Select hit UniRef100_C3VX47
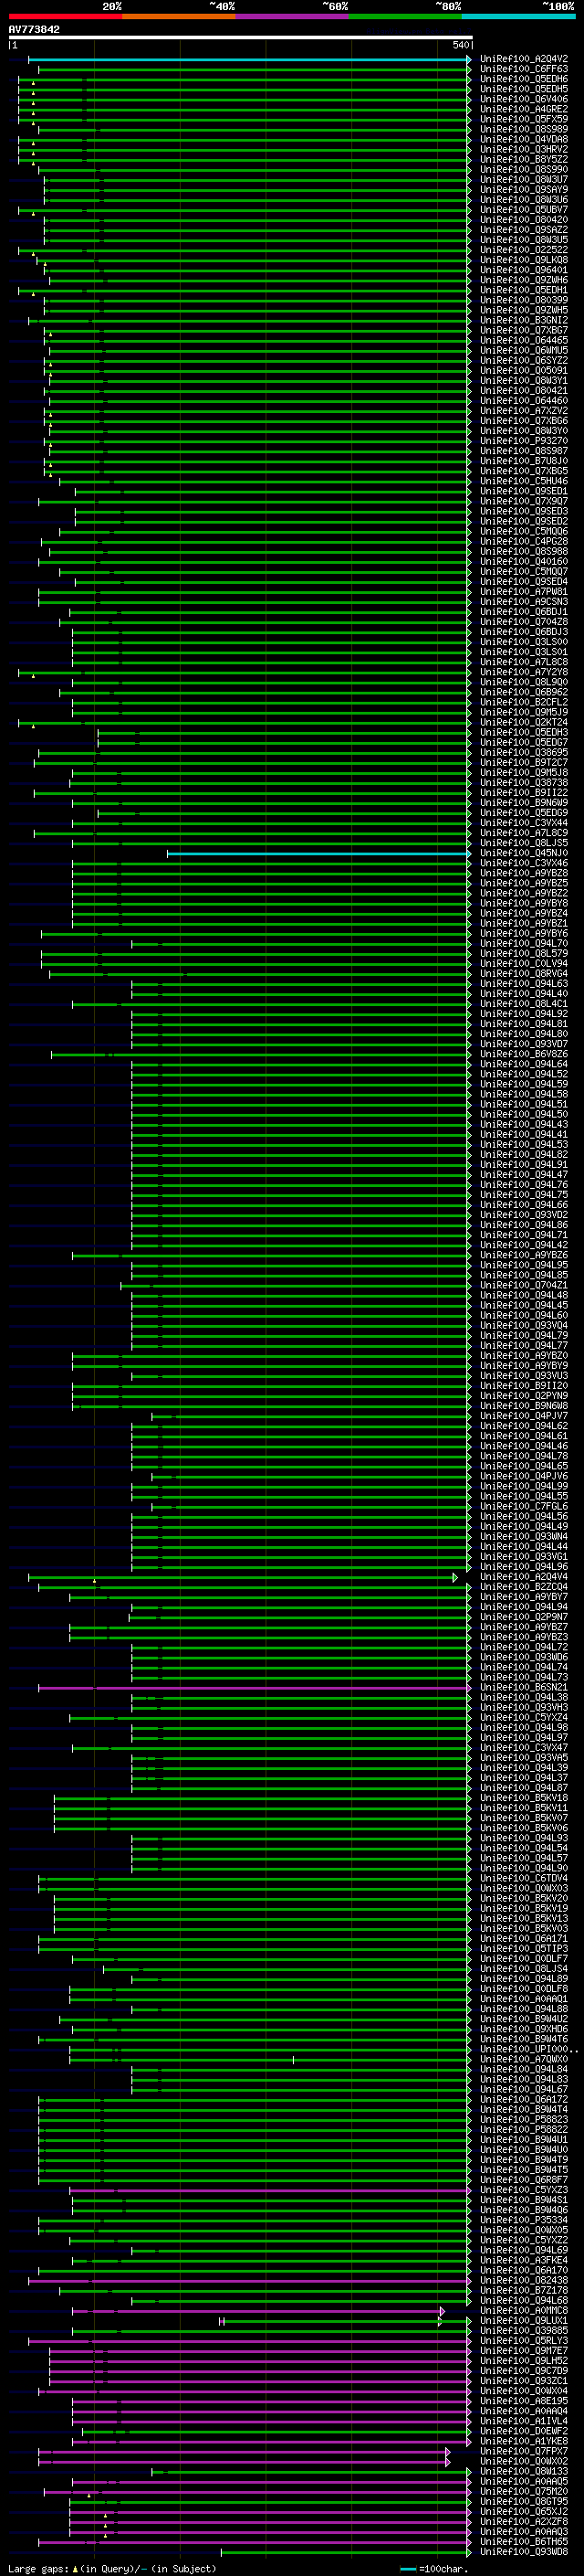The height and width of the screenshot is (2576, 584). pos(524,1748)
